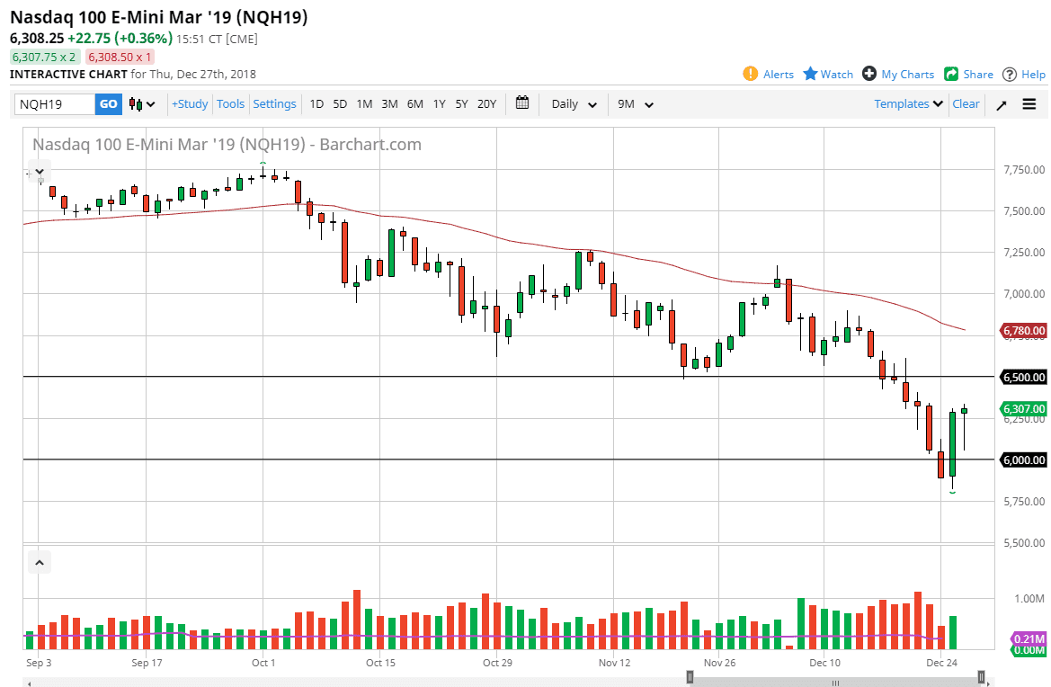
Task: Add chart to My Charts with the plus icon
Action: [869, 74]
